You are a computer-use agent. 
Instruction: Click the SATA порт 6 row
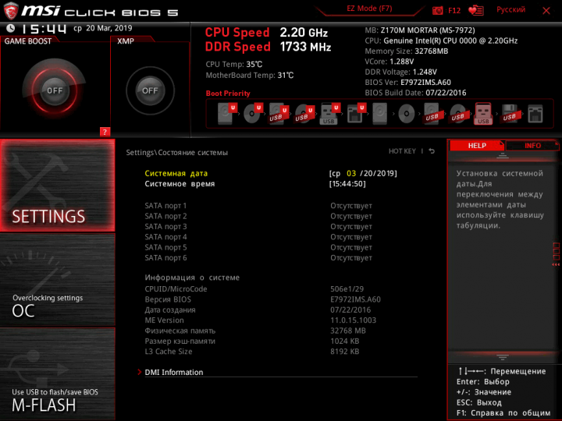(x=258, y=257)
